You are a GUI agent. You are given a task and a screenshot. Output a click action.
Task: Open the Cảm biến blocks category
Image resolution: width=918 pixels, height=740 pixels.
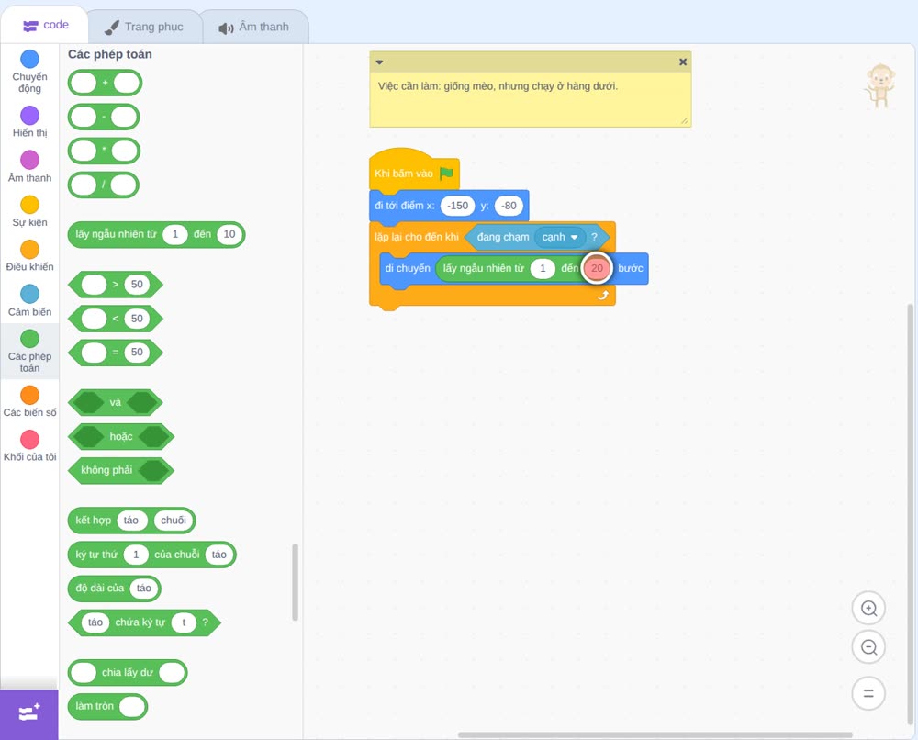(29, 301)
